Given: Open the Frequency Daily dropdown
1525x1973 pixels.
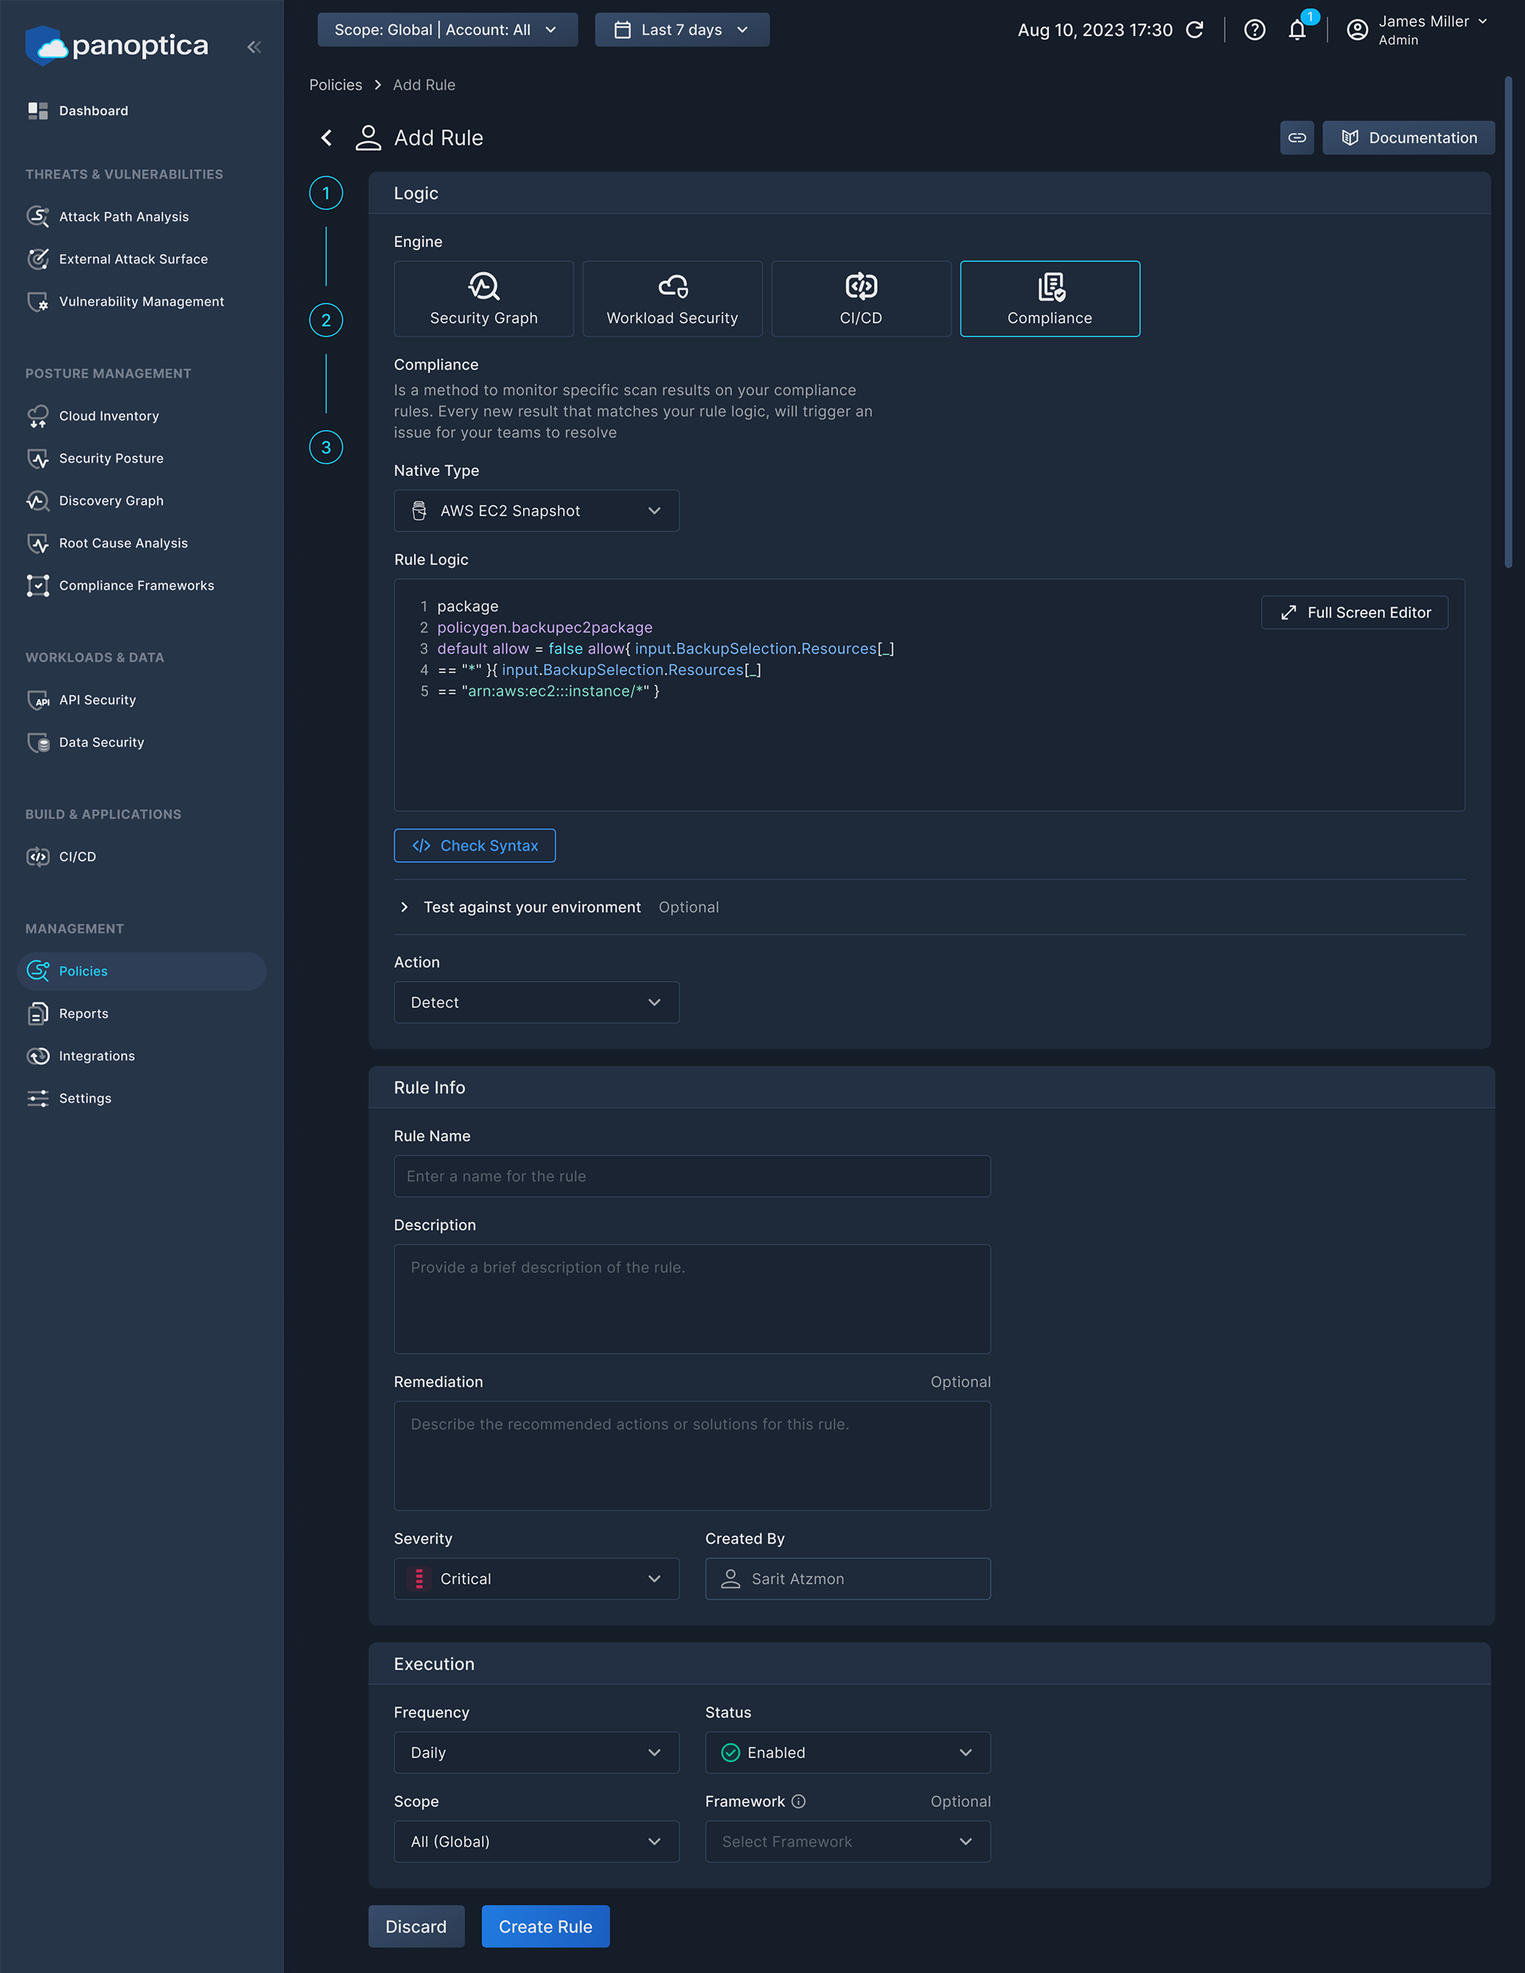Looking at the screenshot, I should coord(536,1753).
